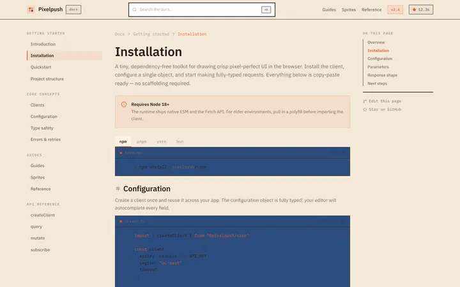Switch to the bun tab
Viewport: 460px width, 287px height.
click(180, 142)
